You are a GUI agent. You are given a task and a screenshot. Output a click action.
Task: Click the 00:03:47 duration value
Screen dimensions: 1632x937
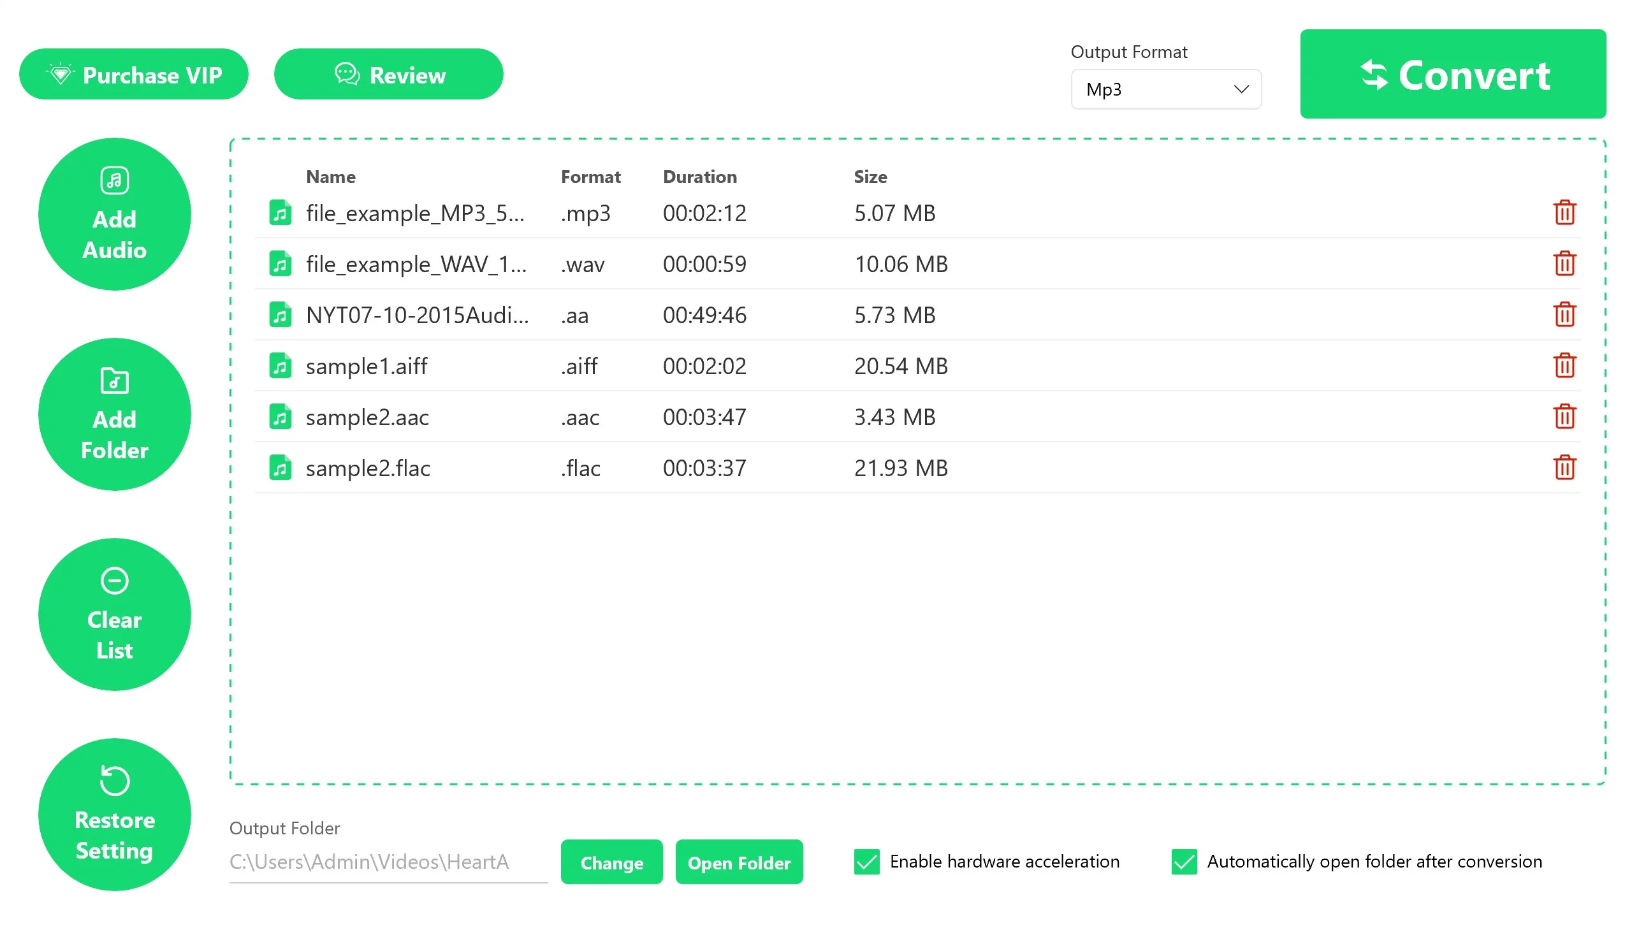tap(704, 417)
